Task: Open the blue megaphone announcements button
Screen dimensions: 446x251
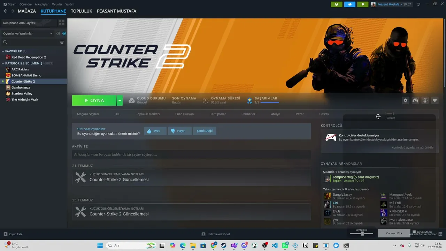Action: point(349,4)
